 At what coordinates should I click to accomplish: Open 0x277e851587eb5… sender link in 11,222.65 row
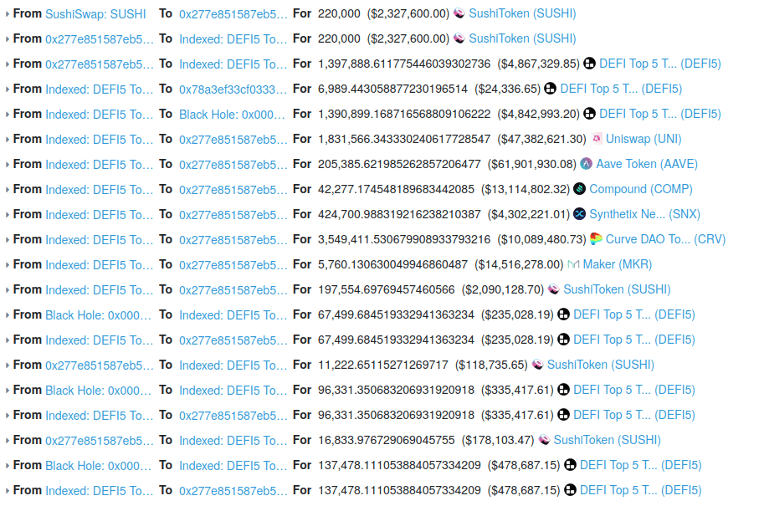pos(100,365)
